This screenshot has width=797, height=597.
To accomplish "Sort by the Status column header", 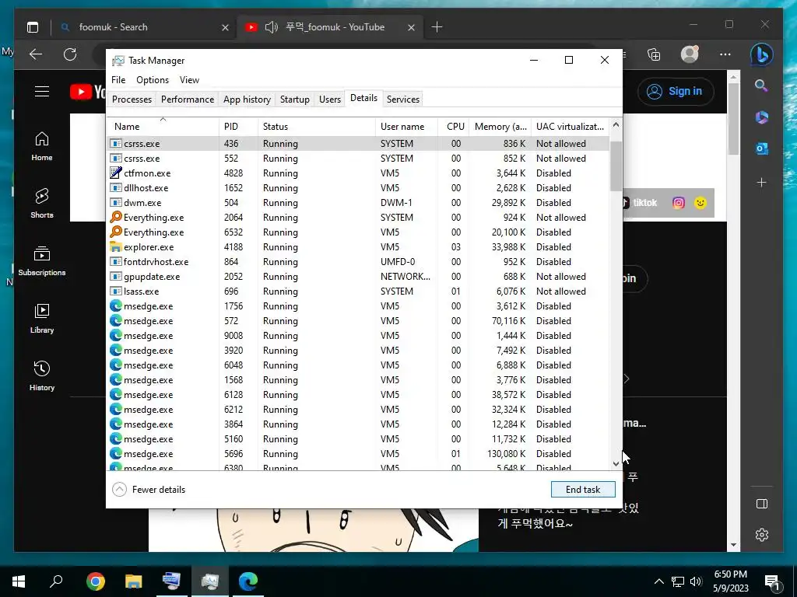I will (317, 127).
